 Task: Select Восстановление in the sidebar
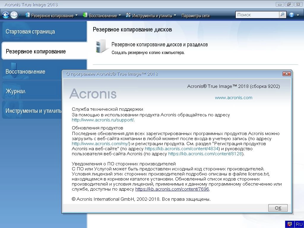click(32, 72)
